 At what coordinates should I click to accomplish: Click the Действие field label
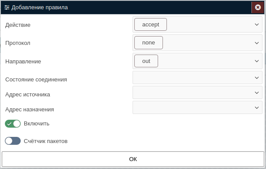pyautogui.click(x=18, y=25)
